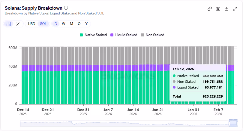Click the info icon beside Supply Breakdown title
243x131 pixels.
click(66, 8)
